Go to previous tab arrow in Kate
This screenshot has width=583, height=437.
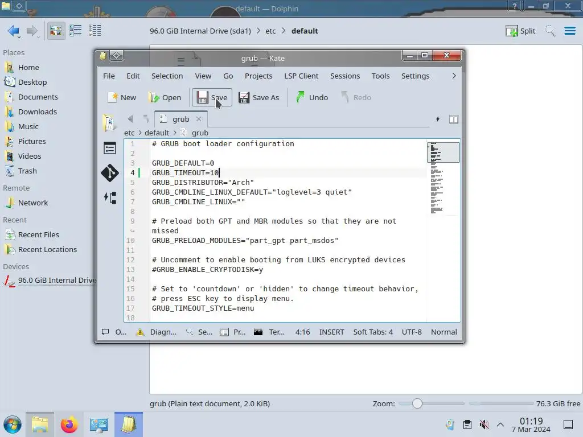pos(130,119)
